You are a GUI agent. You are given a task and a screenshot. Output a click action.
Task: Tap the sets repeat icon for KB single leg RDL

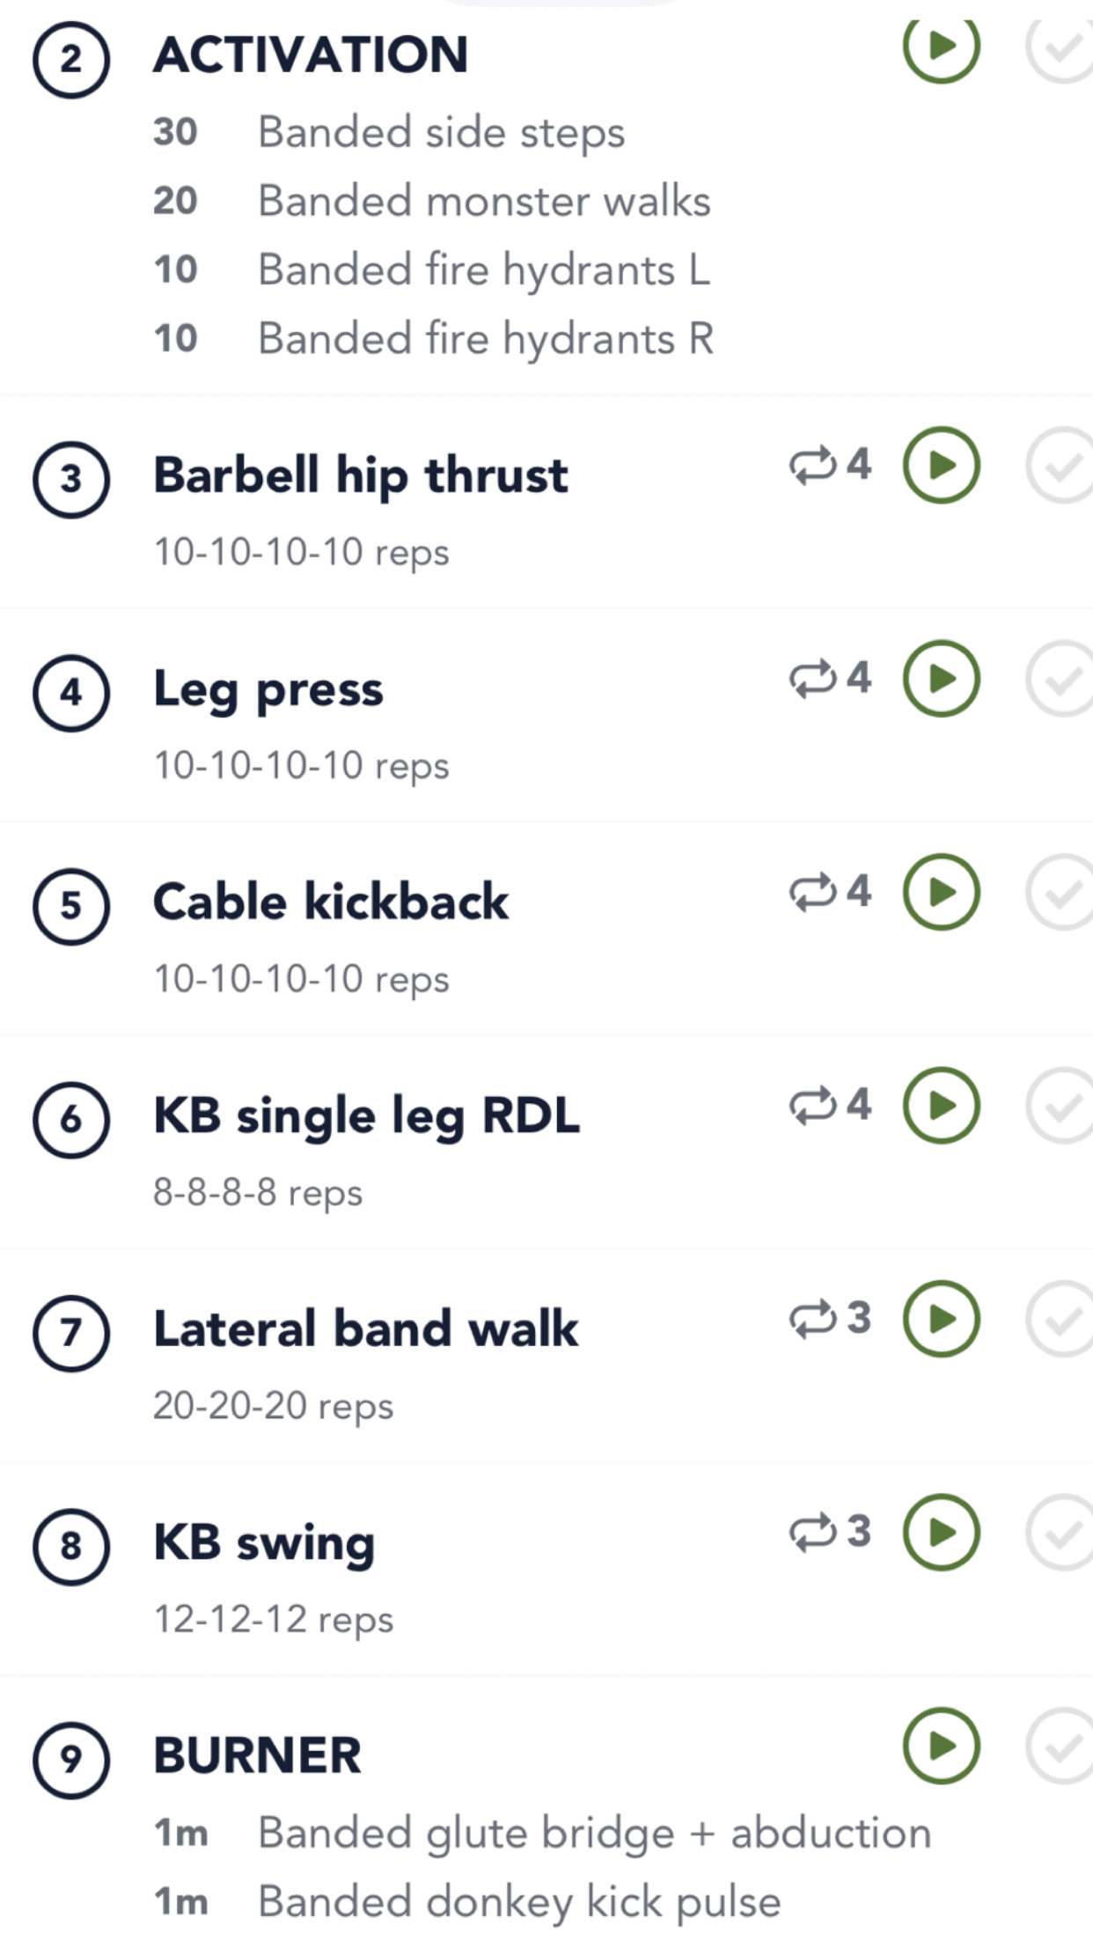830,1106
